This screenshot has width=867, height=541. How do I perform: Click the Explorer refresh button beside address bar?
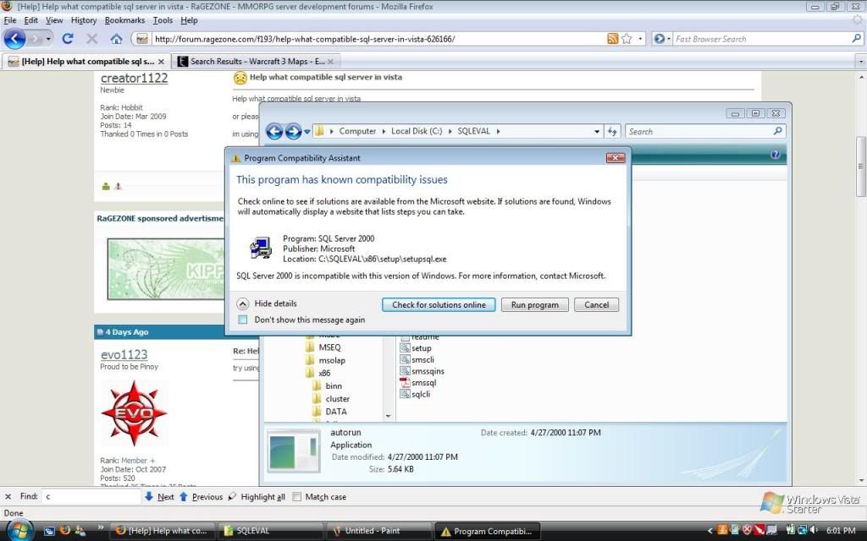(613, 131)
